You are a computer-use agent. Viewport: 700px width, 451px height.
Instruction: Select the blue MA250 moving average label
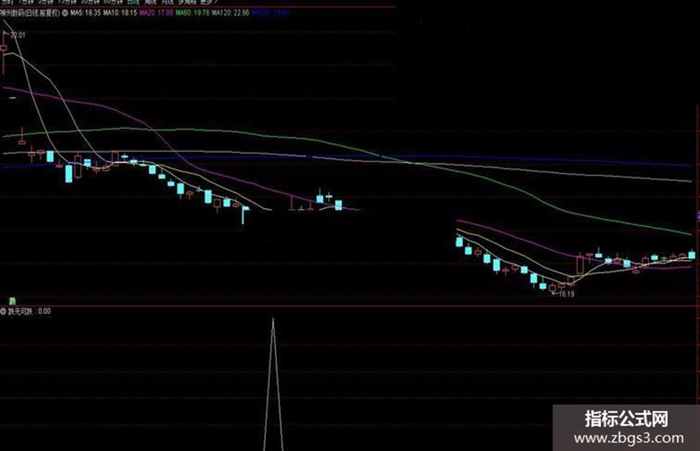coord(270,13)
